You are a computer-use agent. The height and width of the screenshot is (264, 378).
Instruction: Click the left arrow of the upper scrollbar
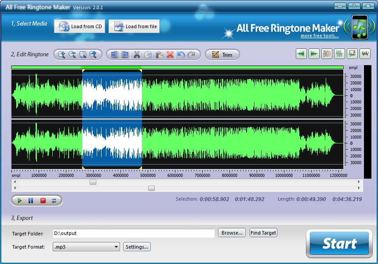point(15,182)
